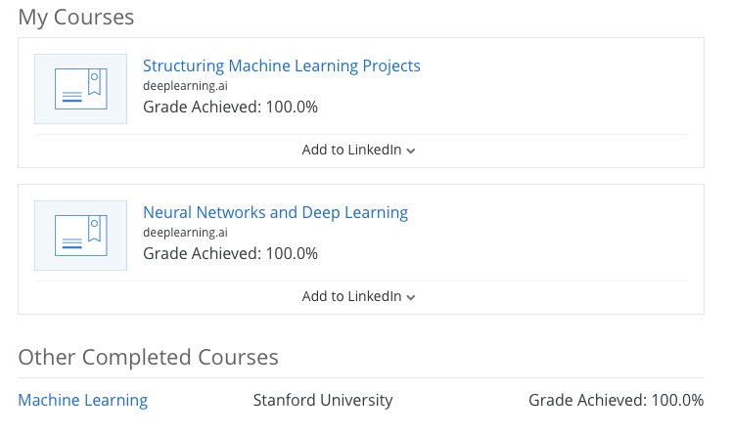
Task: Select the grade text for Structuring Machine Learning Projects
Action: 230,107
